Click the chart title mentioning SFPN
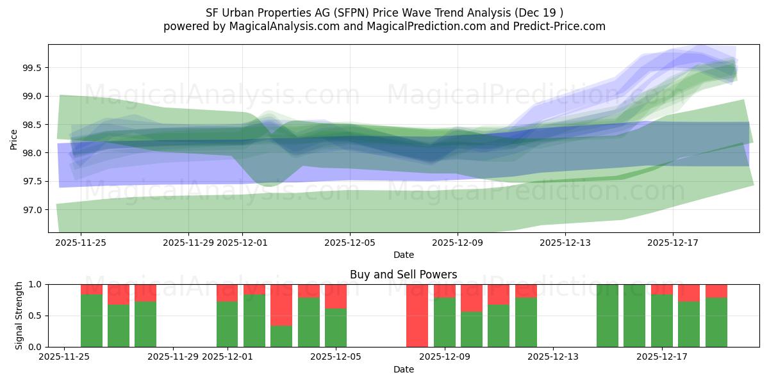Screen dimensions: 769x384 384,12
